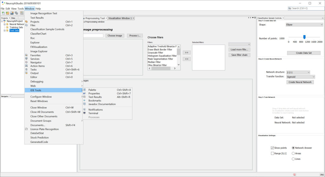
Task: Click the Number of points slider handle
Action: click(304, 37)
